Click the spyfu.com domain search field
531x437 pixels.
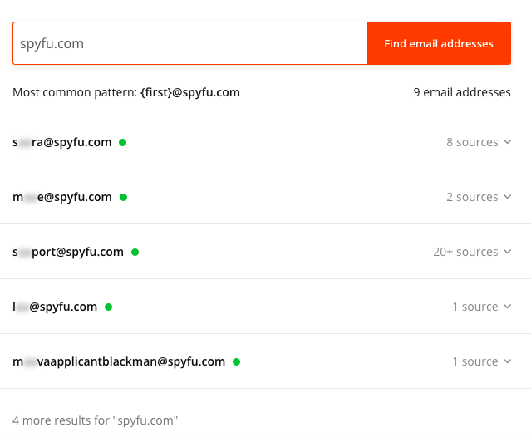click(190, 43)
